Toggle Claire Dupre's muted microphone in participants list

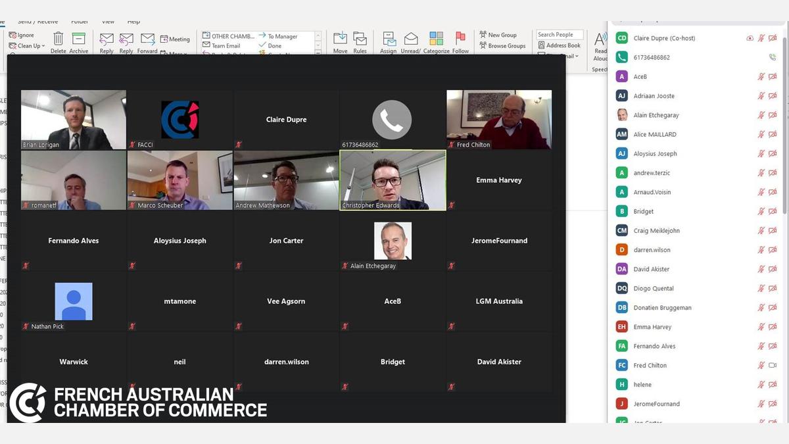[x=761, y=38]
